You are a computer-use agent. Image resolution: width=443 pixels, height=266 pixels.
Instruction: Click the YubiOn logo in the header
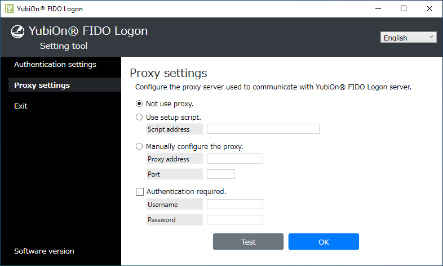coord(17,32)
